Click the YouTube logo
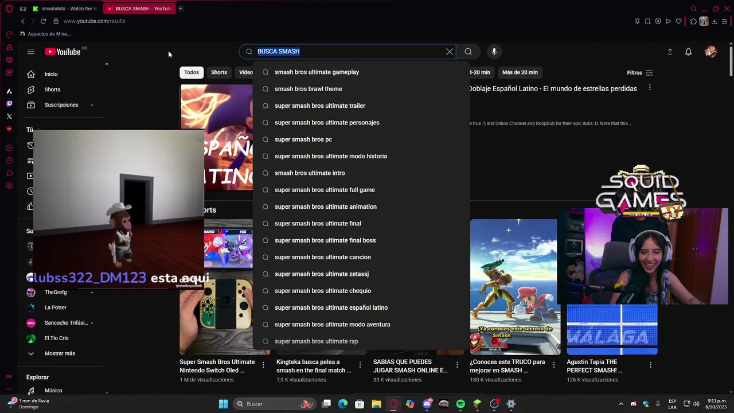 63,52
